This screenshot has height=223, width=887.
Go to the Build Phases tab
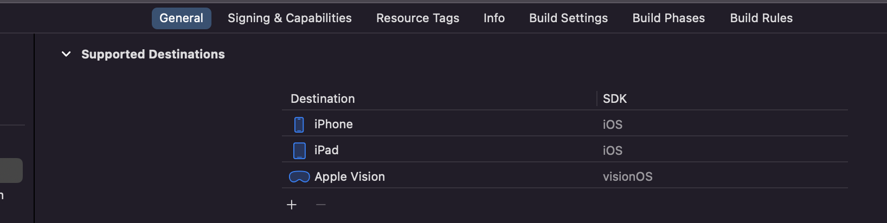(x=669, y=18)
